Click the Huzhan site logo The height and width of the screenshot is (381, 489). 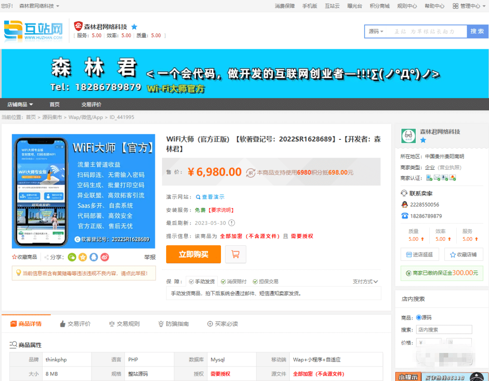click(34, 31)
